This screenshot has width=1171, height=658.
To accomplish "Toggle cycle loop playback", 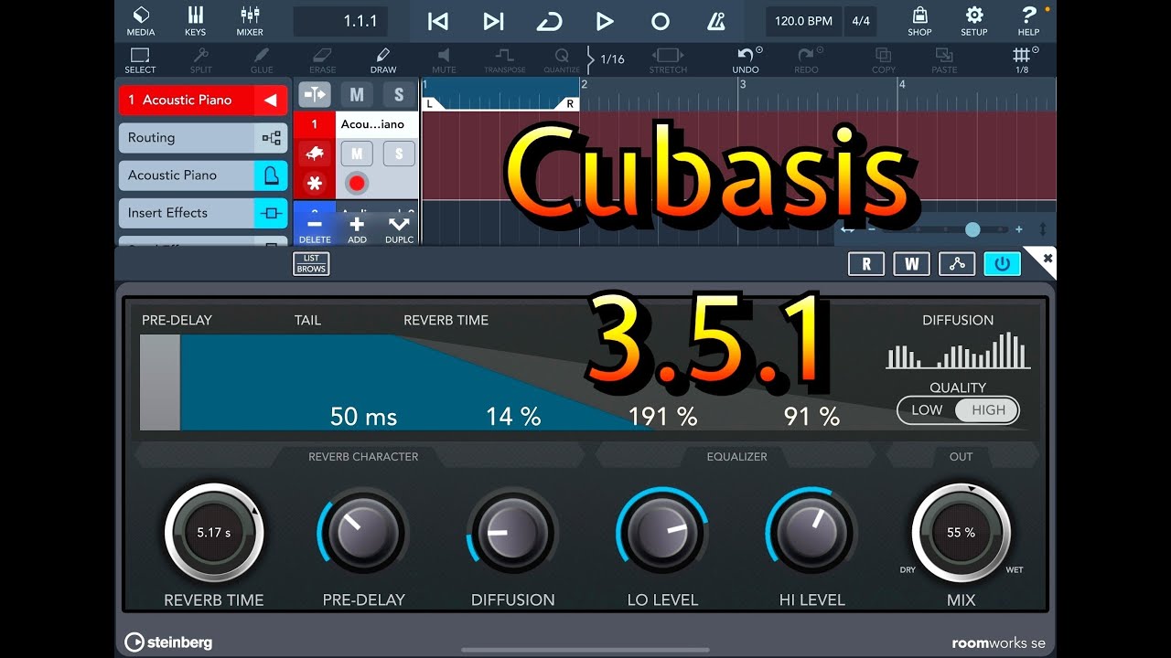I will click(549, 22).
